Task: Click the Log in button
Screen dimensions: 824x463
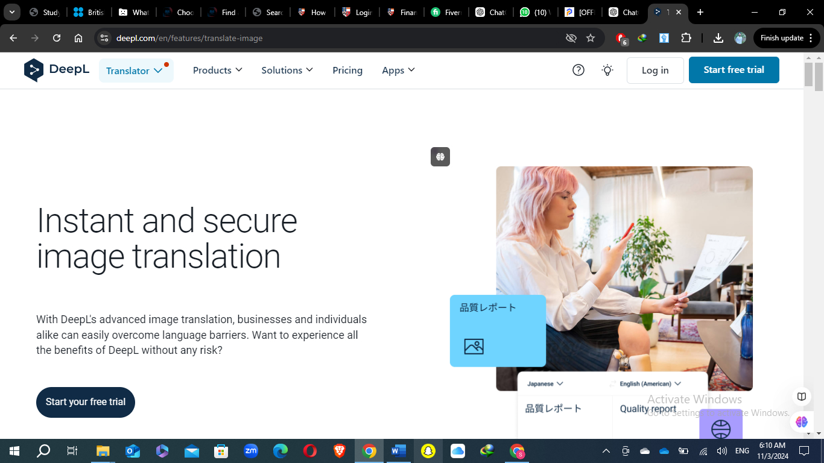Action: pos(654,70)
